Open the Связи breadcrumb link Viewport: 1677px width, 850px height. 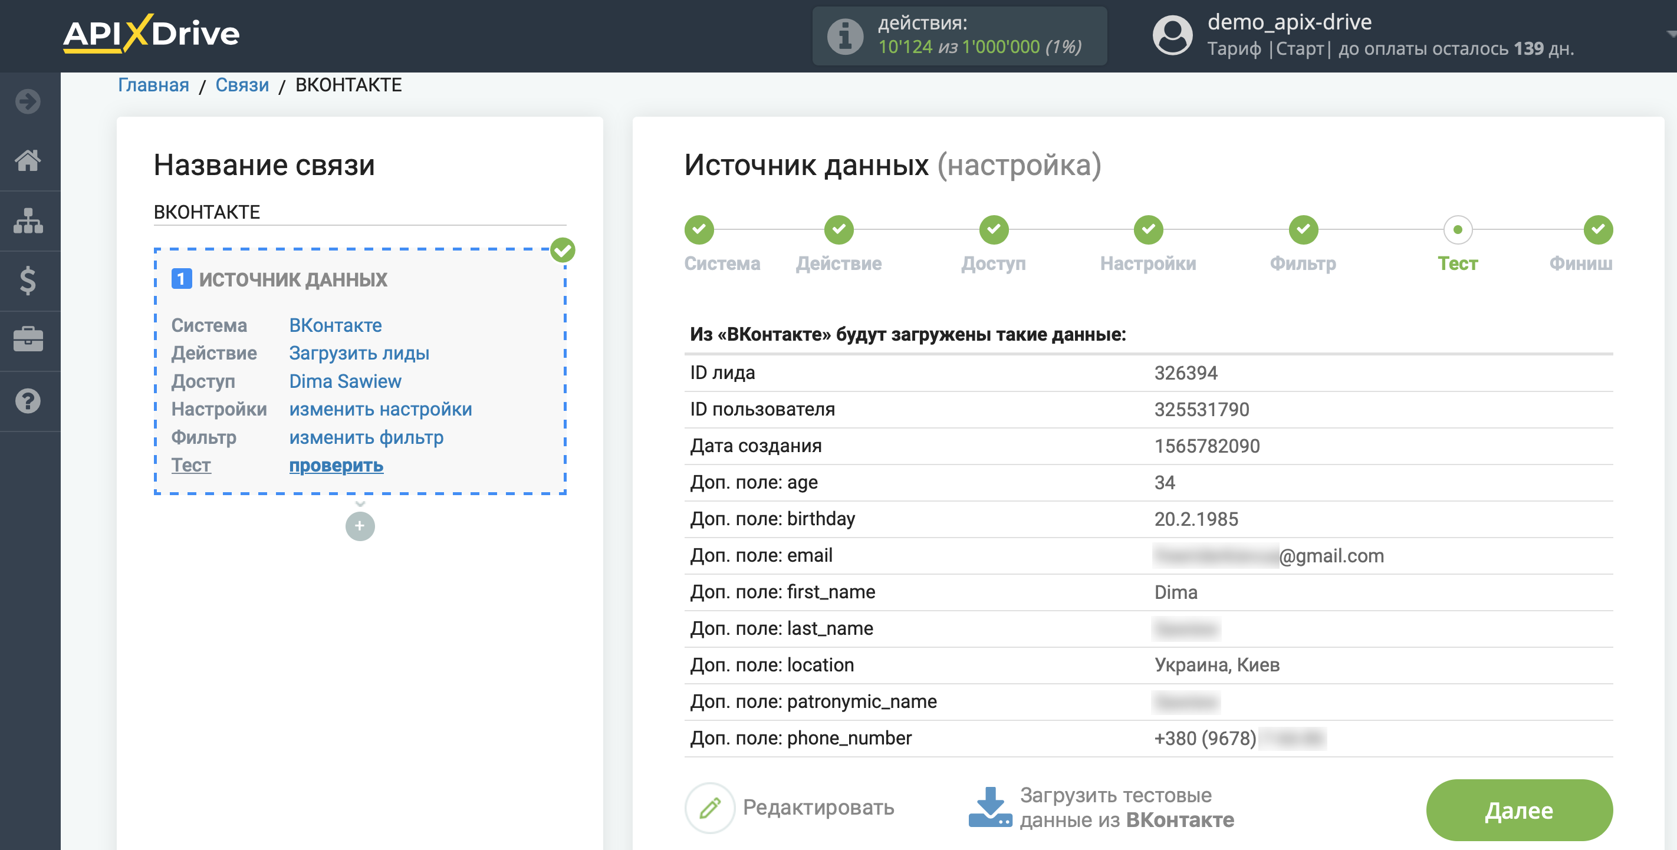pos(242,85)
